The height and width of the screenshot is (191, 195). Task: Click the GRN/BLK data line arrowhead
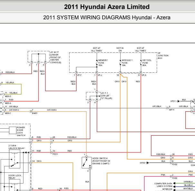[x=174, y=183]
